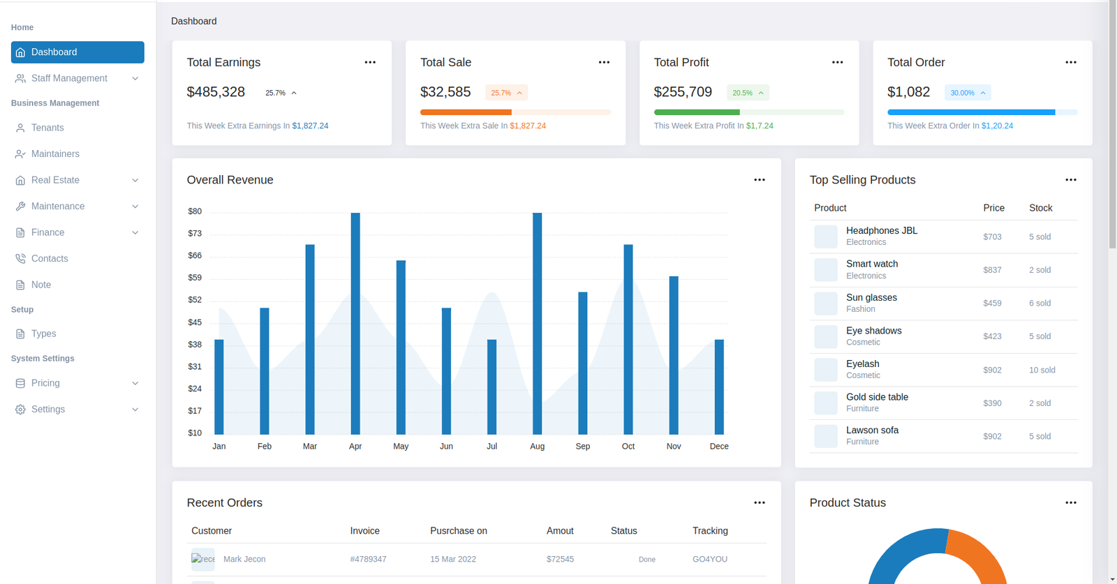Screen dimensions: 1117x584
Task: Expand the Finance submenu chevron
Action: pos(135,232)
